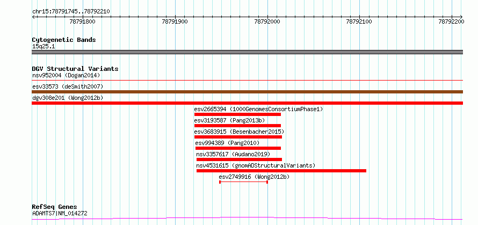Click the Cytogenetic Bands track title
The height and width of the screenshot is (225, 478).
point(64,40)
